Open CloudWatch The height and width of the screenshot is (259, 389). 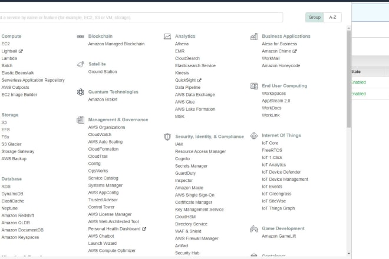click(x=100, y=135)
